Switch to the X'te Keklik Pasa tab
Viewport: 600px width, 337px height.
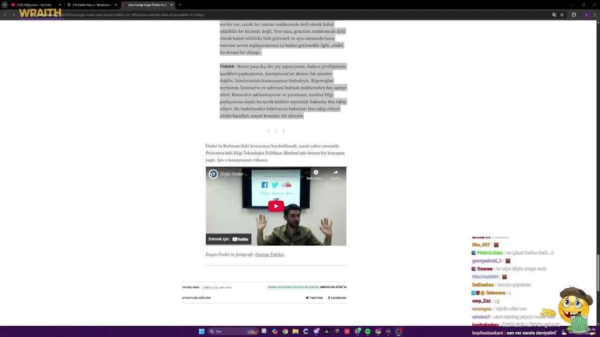coord(91,5)
